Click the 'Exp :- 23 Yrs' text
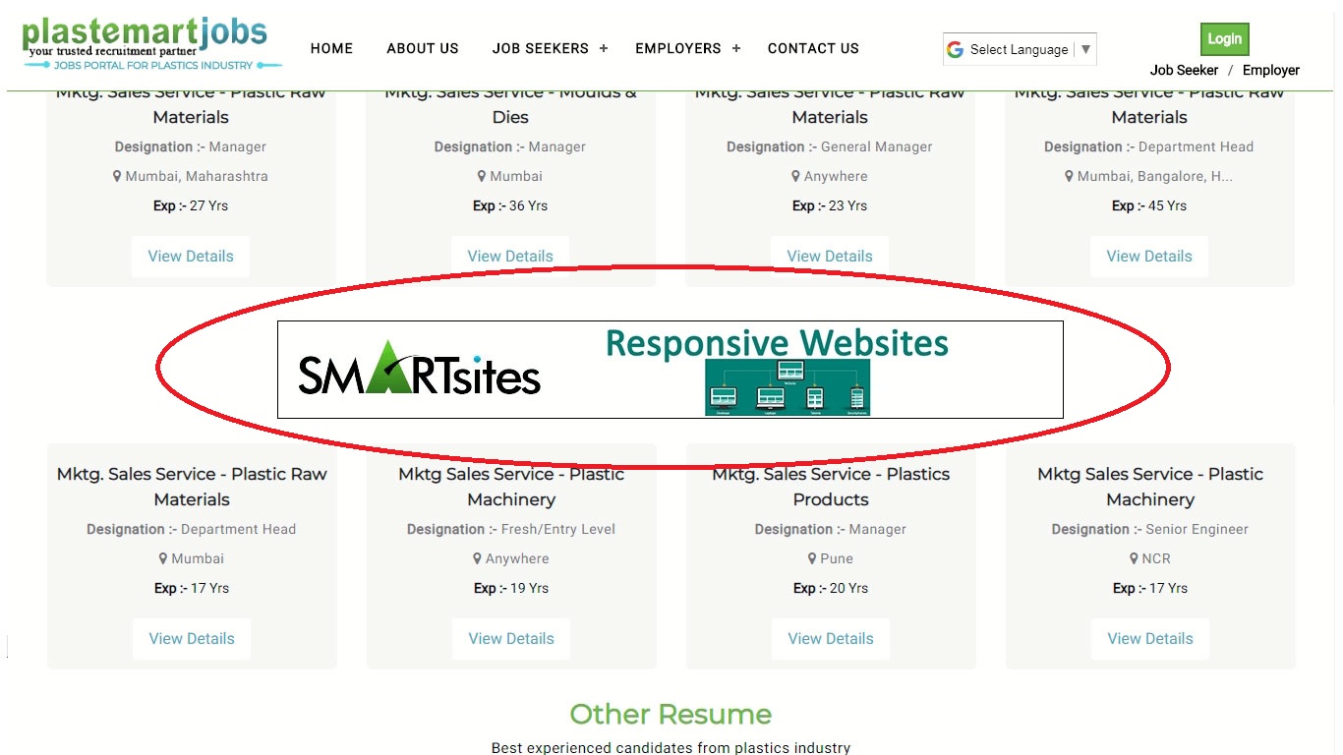 (830, 205)
